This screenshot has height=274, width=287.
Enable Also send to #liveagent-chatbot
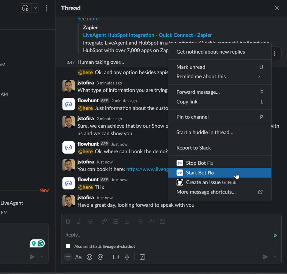click(x=68, y=246)
